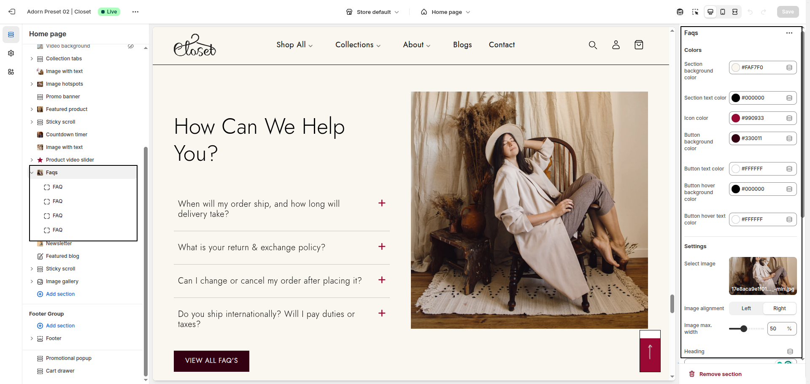This screenshot has width=810, height=384.
Task: Click the search icon in store header
Action: (x=593, y=45)
